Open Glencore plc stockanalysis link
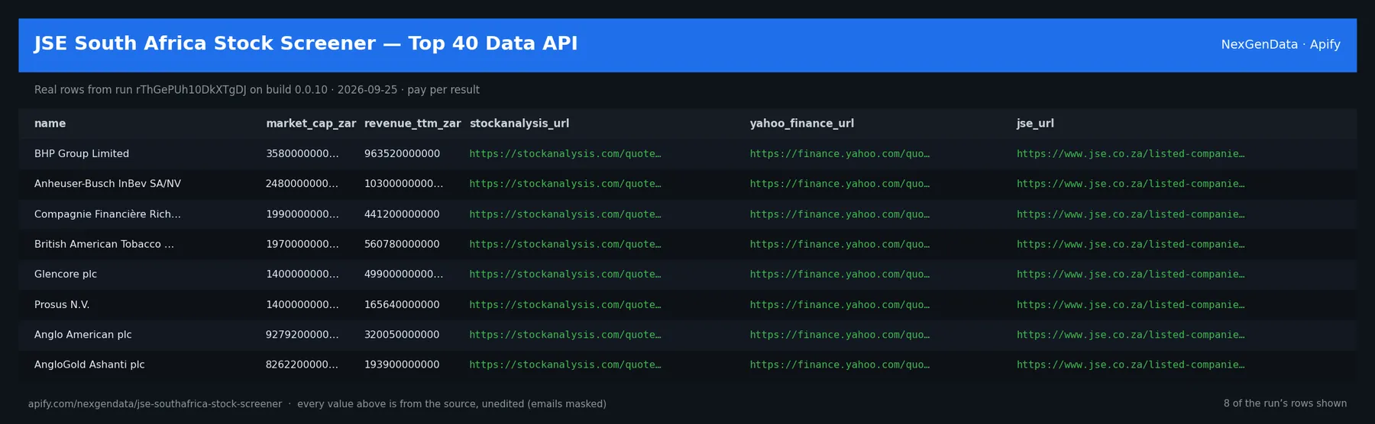The height and width of the screenshot is (424, 1375). [565, 275]
